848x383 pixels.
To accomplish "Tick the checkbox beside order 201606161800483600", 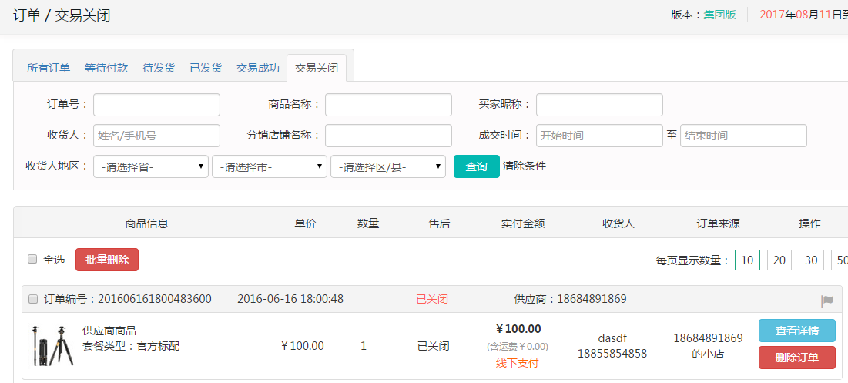I will click(33, 299).
